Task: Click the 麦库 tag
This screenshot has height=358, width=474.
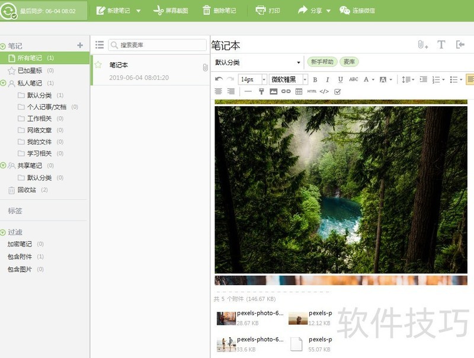Action: [349, 62]
